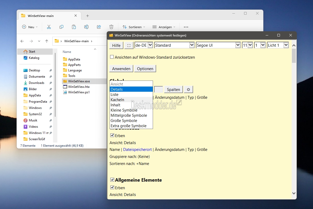Click the Rename icon in Explorer toolbar
The image size is (313, 209).
(86, 27)
